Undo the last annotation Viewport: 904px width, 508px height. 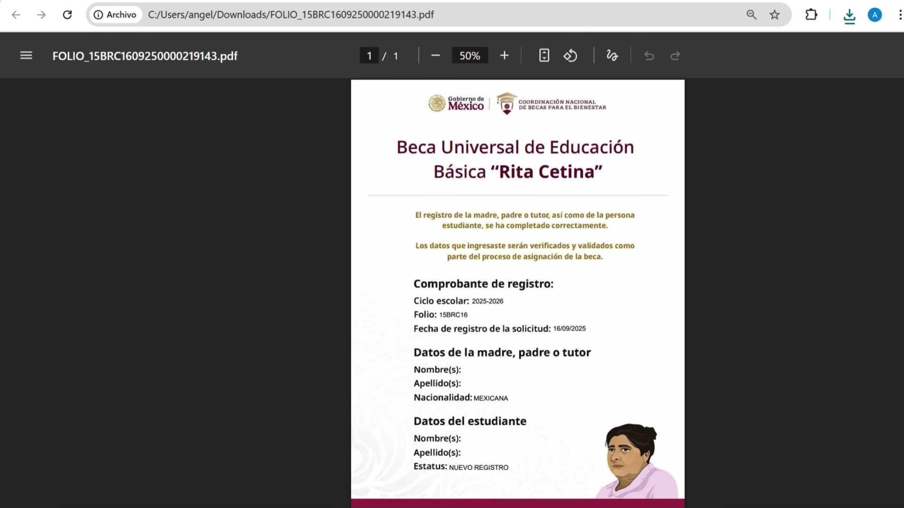click(649, 56)
